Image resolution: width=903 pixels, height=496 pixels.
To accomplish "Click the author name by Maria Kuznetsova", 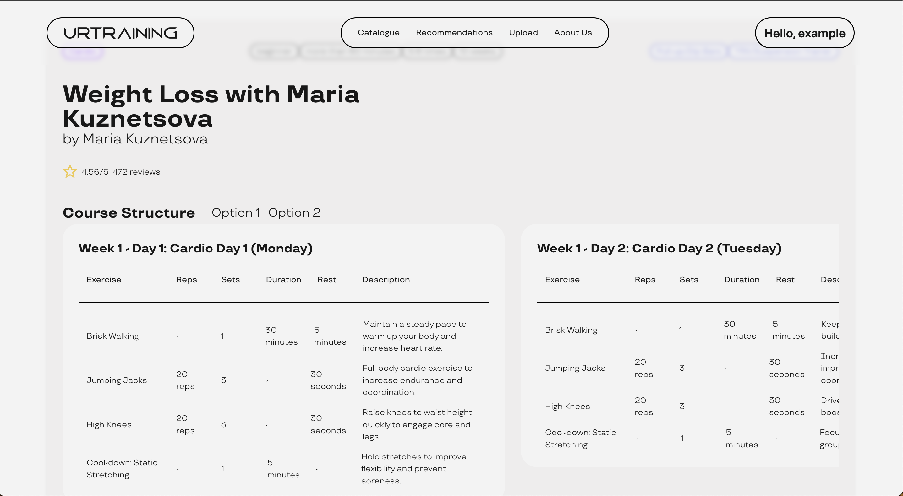I will point(135,139).
